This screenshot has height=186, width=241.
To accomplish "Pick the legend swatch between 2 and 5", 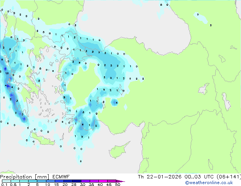I will [x=33, y=181].
